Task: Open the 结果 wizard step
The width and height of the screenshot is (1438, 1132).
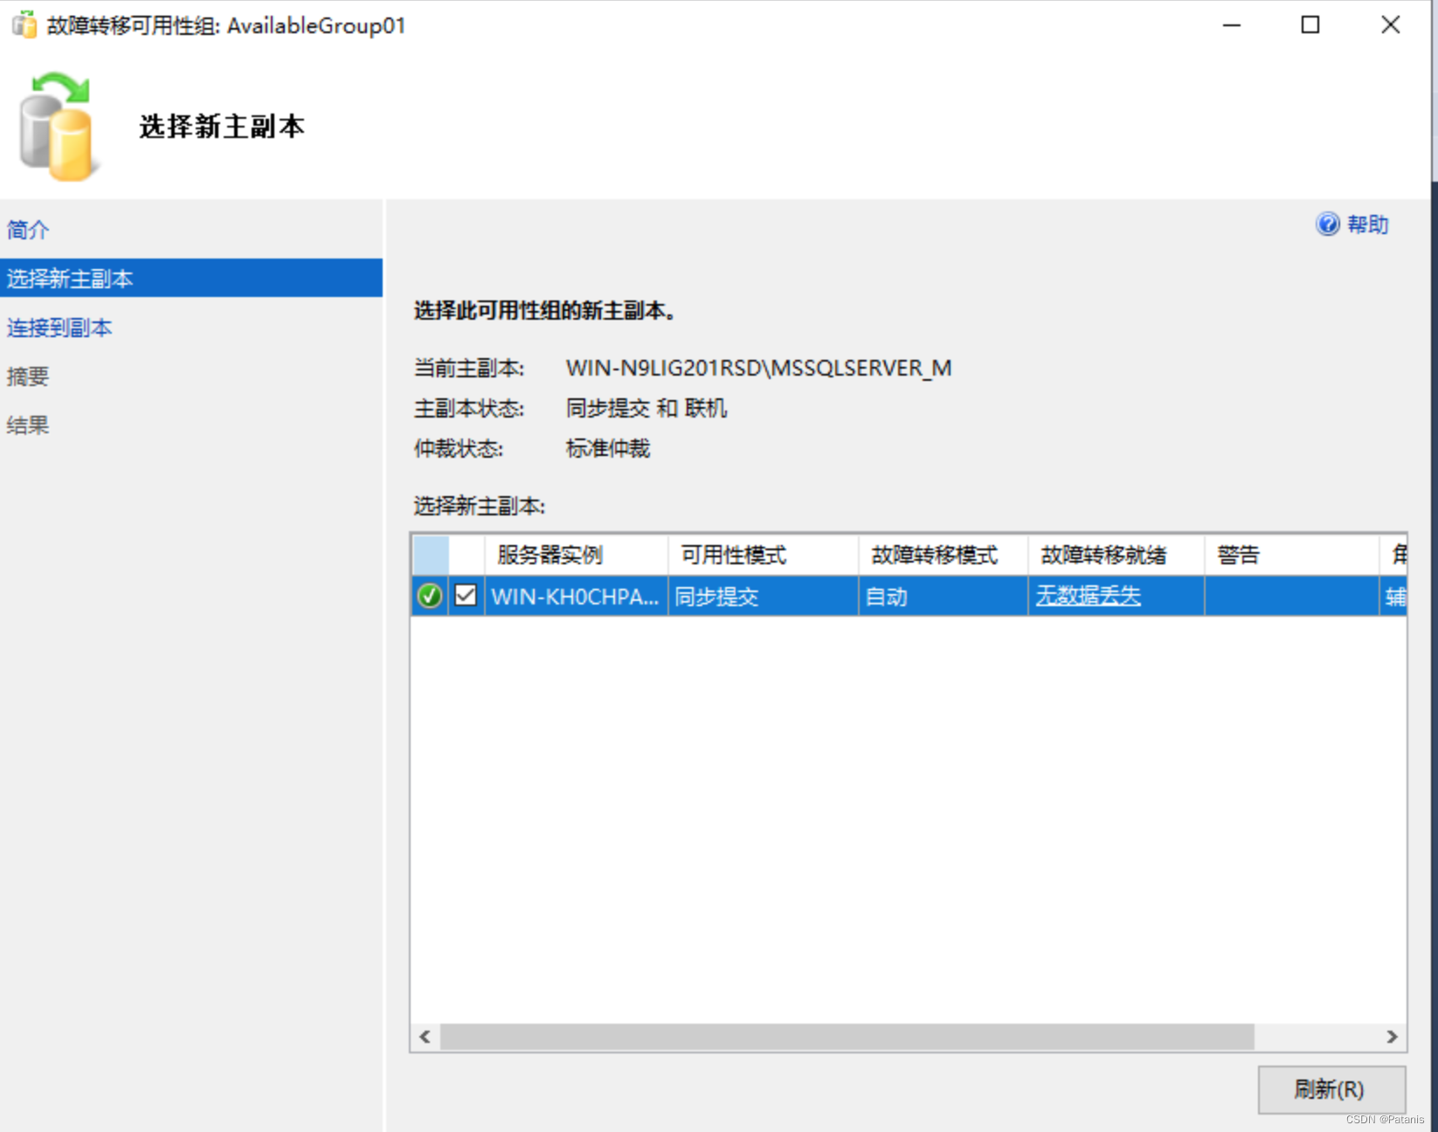Action: click(x=28, y=425)
